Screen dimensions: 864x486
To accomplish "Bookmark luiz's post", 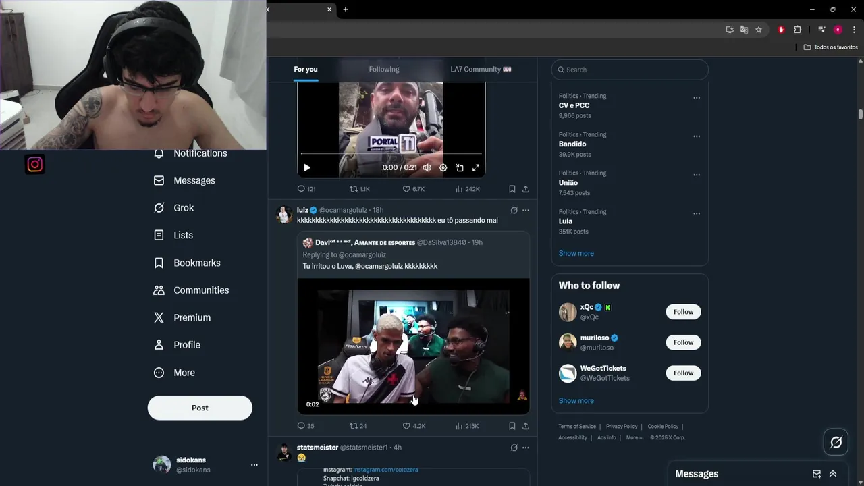I will 512,426.
